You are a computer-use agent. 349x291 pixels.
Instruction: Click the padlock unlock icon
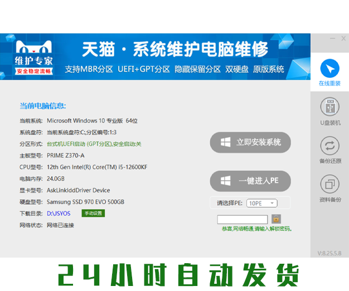pyautogui.click(x=276, y=219)
